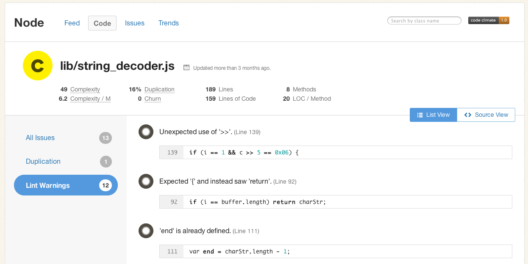Click the sunburst icon beside the 'end' warning

click(146, 231)
